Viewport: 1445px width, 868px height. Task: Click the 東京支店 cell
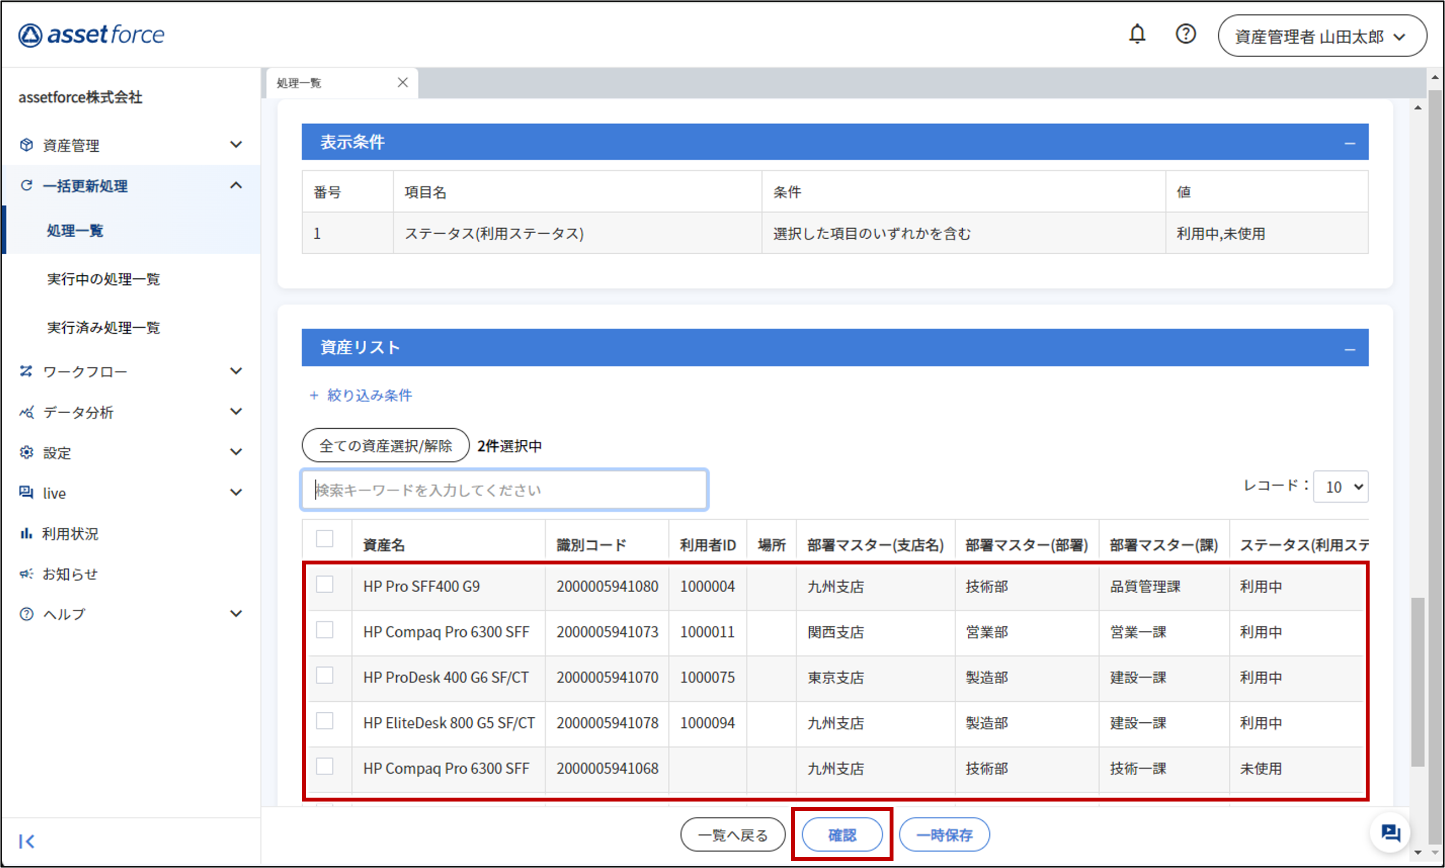(x=836, y=677)
